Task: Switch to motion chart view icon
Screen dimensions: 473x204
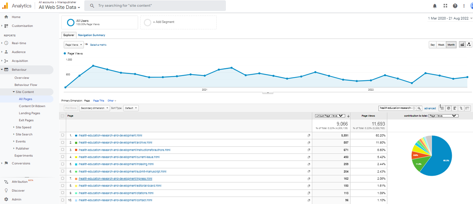Action: [469, 45]
